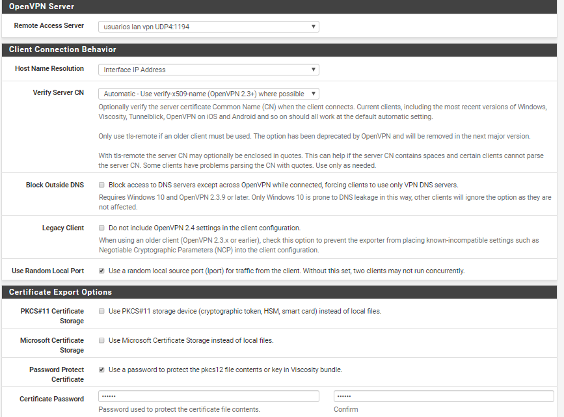Viewport: 564px width, 417px height.
Task: Click the Legacy Client label
Action: (63, 228)
